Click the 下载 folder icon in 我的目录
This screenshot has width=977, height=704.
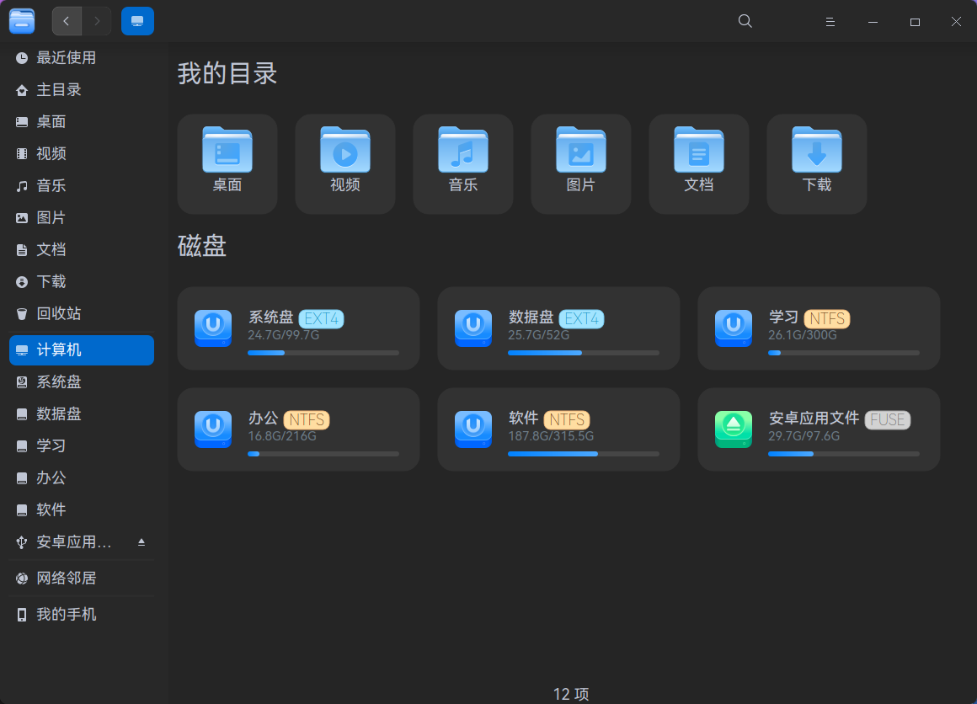tap(817, 150)
